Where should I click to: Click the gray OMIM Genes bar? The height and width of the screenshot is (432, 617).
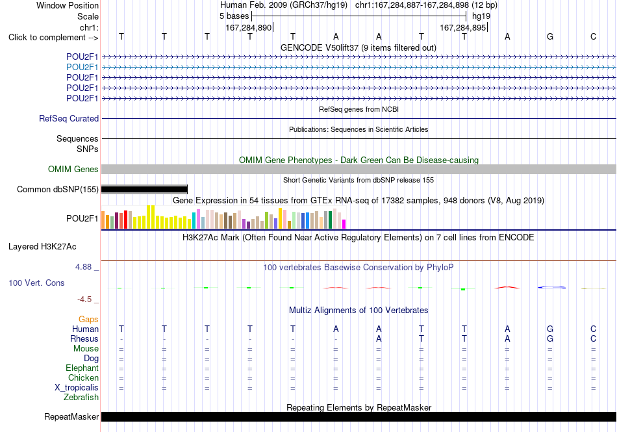click(359, 169)
